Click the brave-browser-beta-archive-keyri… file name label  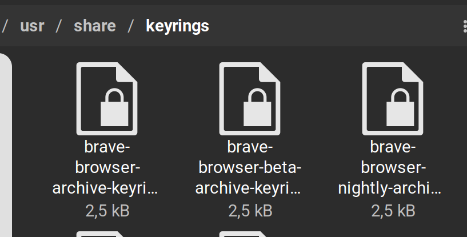point(249,168)
